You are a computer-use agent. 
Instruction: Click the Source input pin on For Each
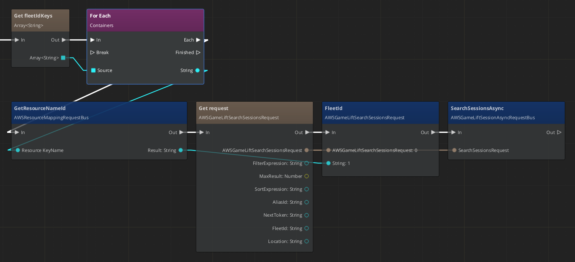[x=93, y=70]
